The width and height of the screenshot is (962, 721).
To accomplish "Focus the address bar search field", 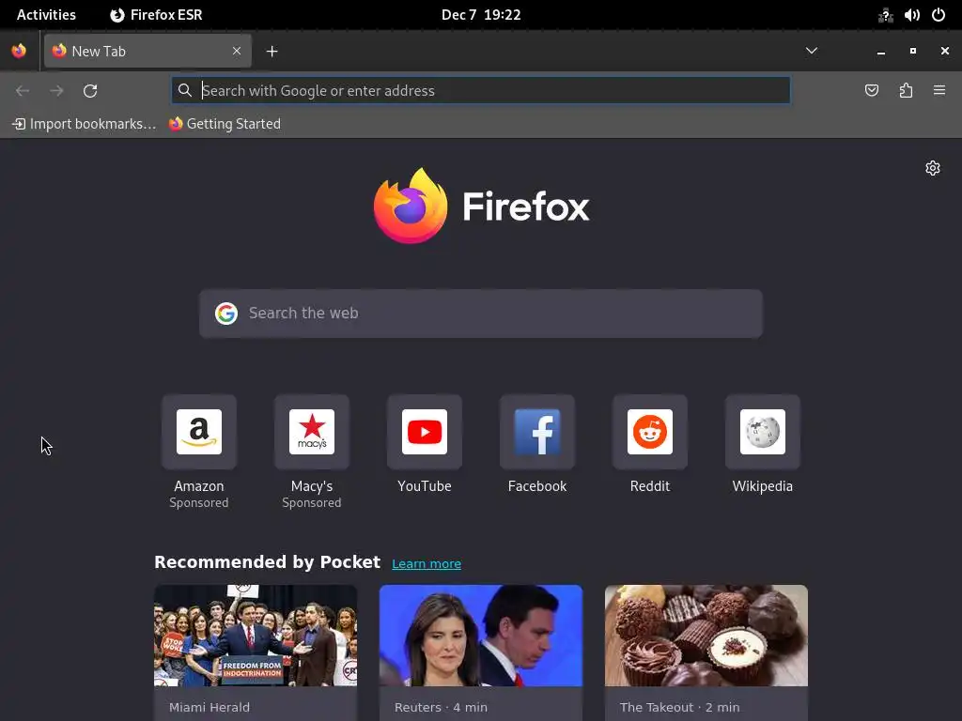I will [481, 91].
